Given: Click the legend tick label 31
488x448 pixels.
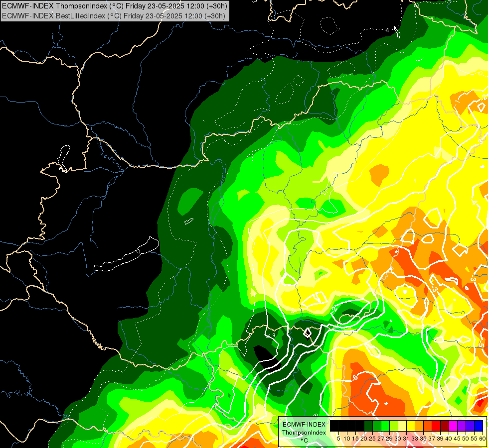Looking at the screenshot, I should 406,439.
